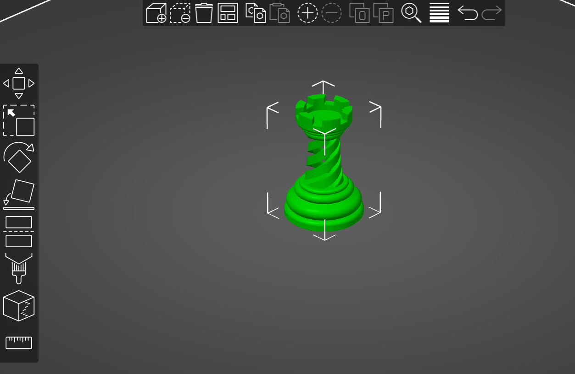
Task: Copy the selected rook model
Action: 255,13
